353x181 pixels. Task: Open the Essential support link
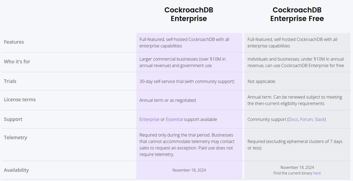pyautogui.click(x=174, y=119)
